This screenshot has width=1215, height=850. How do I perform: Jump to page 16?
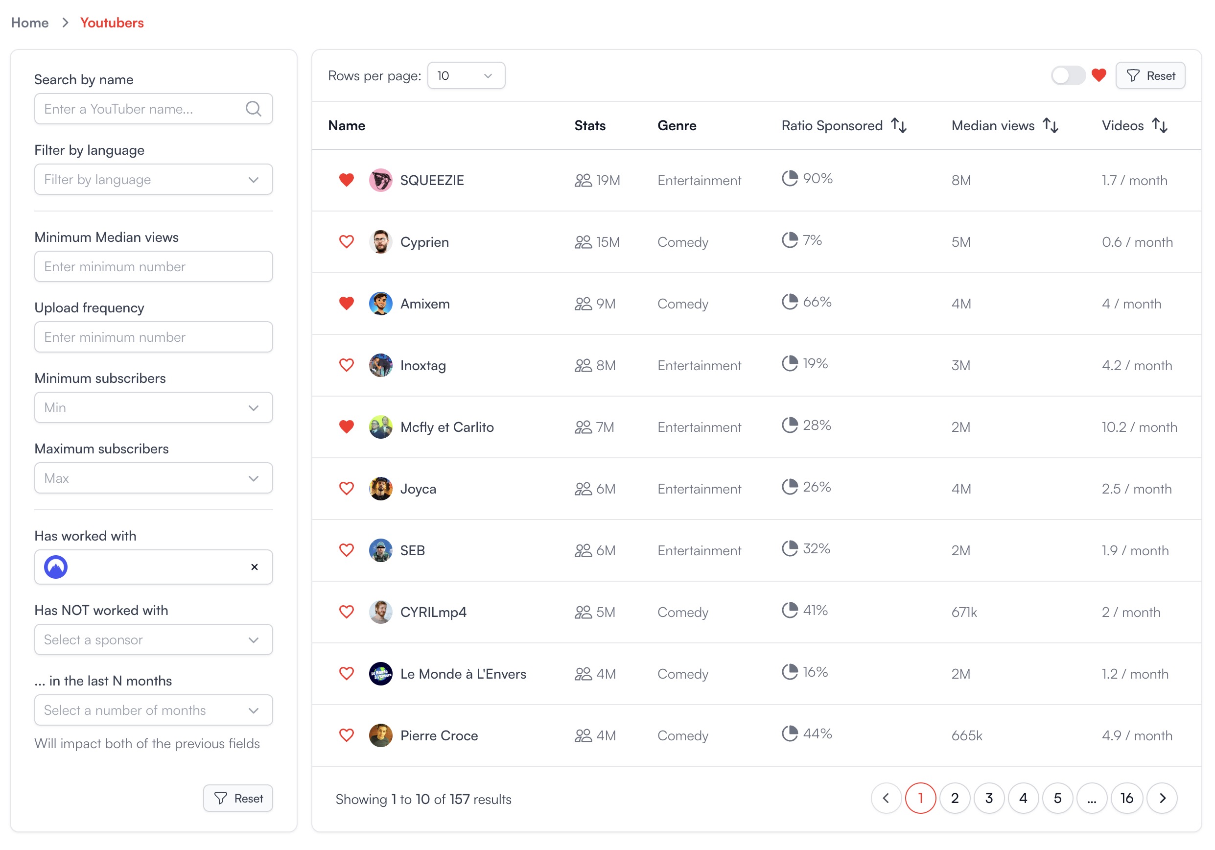coord(1126,798)
